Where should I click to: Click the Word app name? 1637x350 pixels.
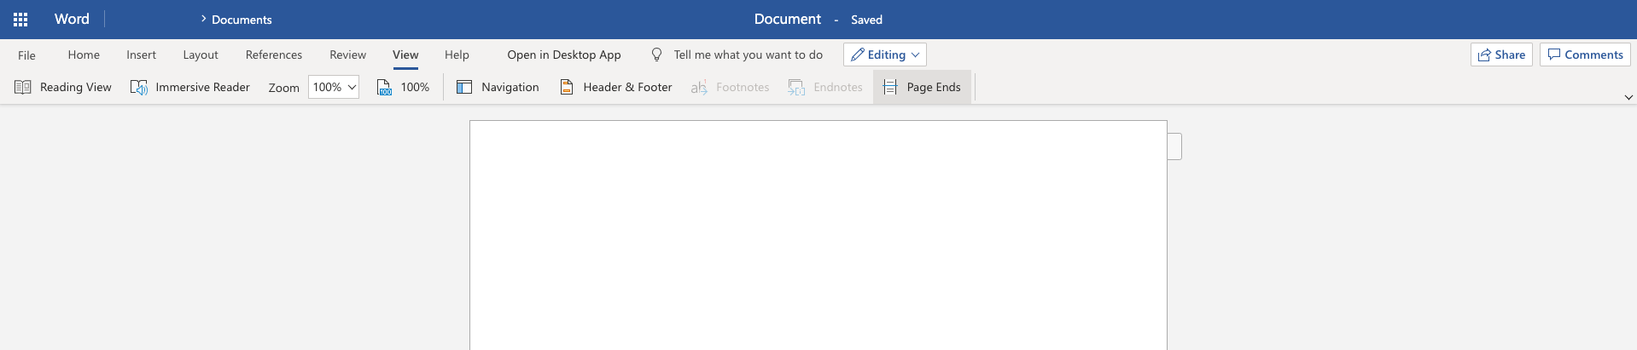pyautogui.click(x=72, y=19)
